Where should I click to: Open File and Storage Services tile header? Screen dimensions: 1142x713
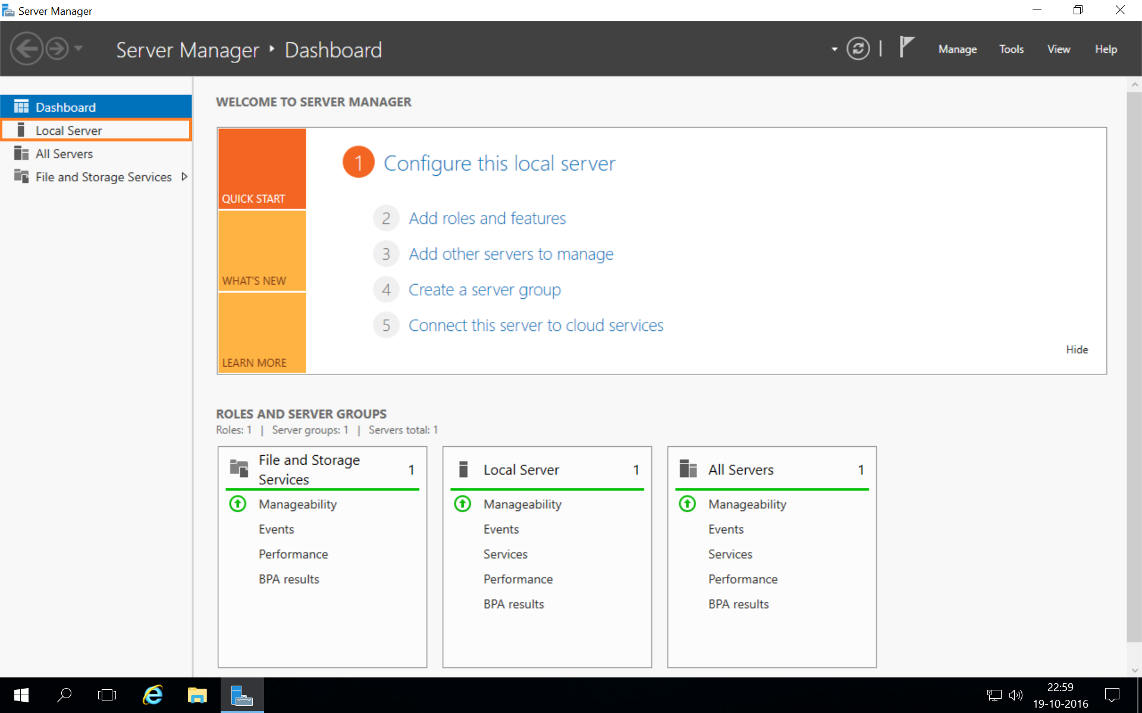(322, 469)
